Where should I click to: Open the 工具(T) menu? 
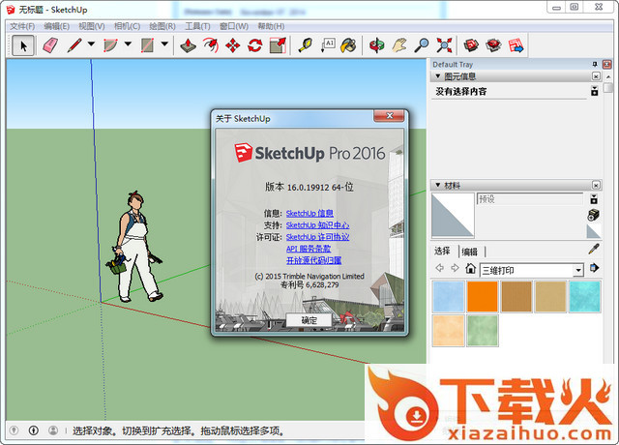(x=197, y=26)
